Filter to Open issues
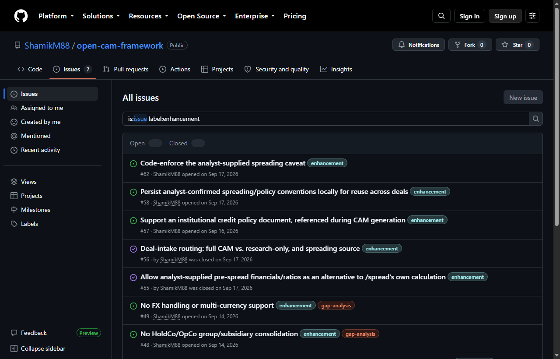 pos(146,143)
